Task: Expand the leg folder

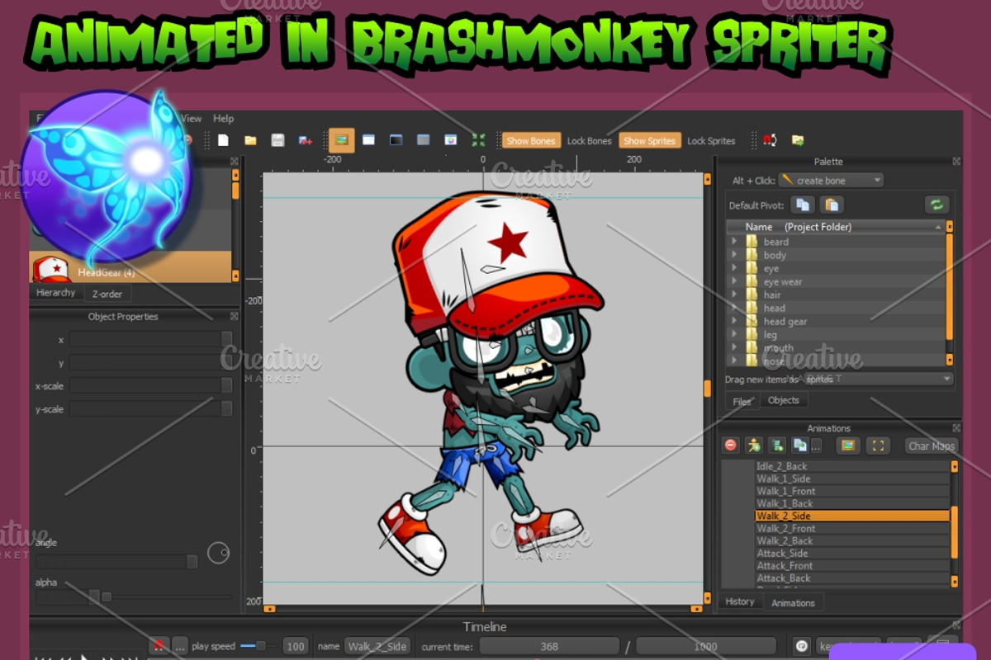Action: tap(734, 334)
